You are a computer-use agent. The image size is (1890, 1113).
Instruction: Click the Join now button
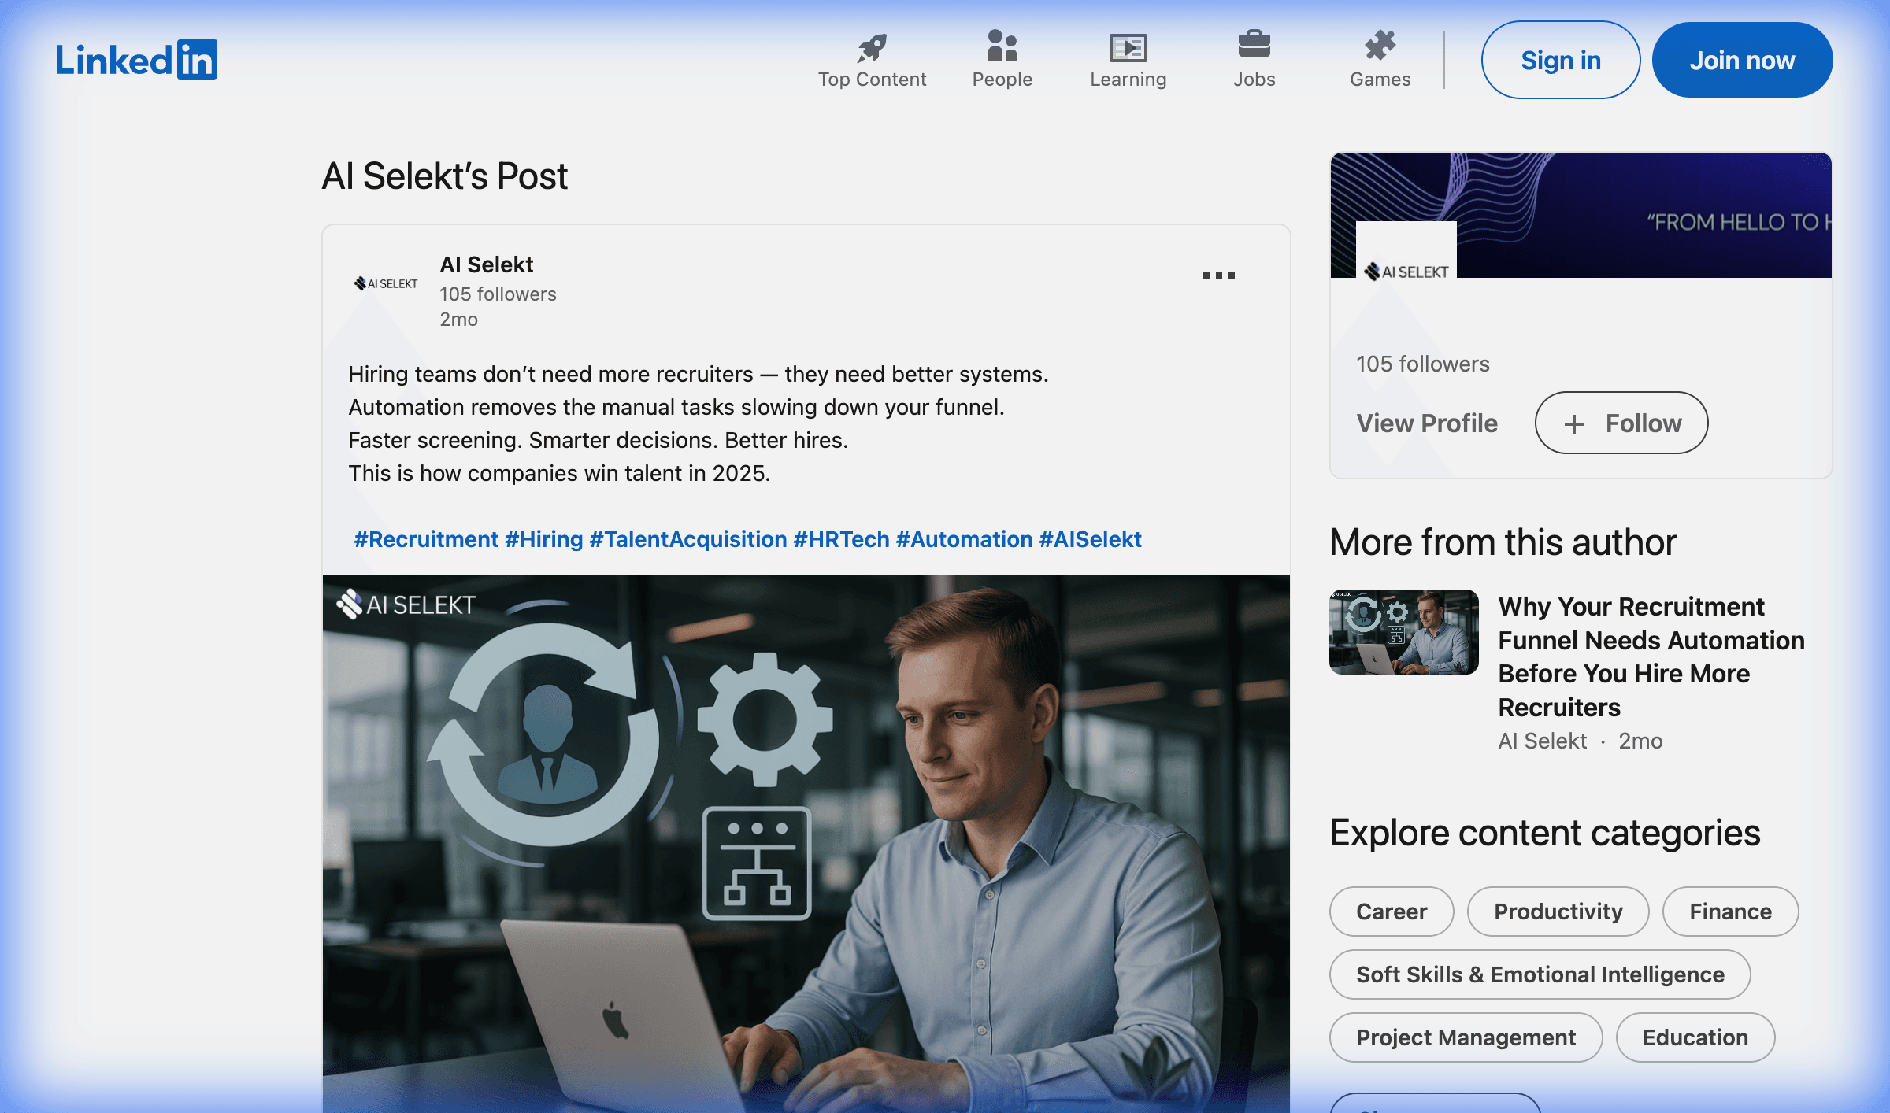(x=1742, y=60)
